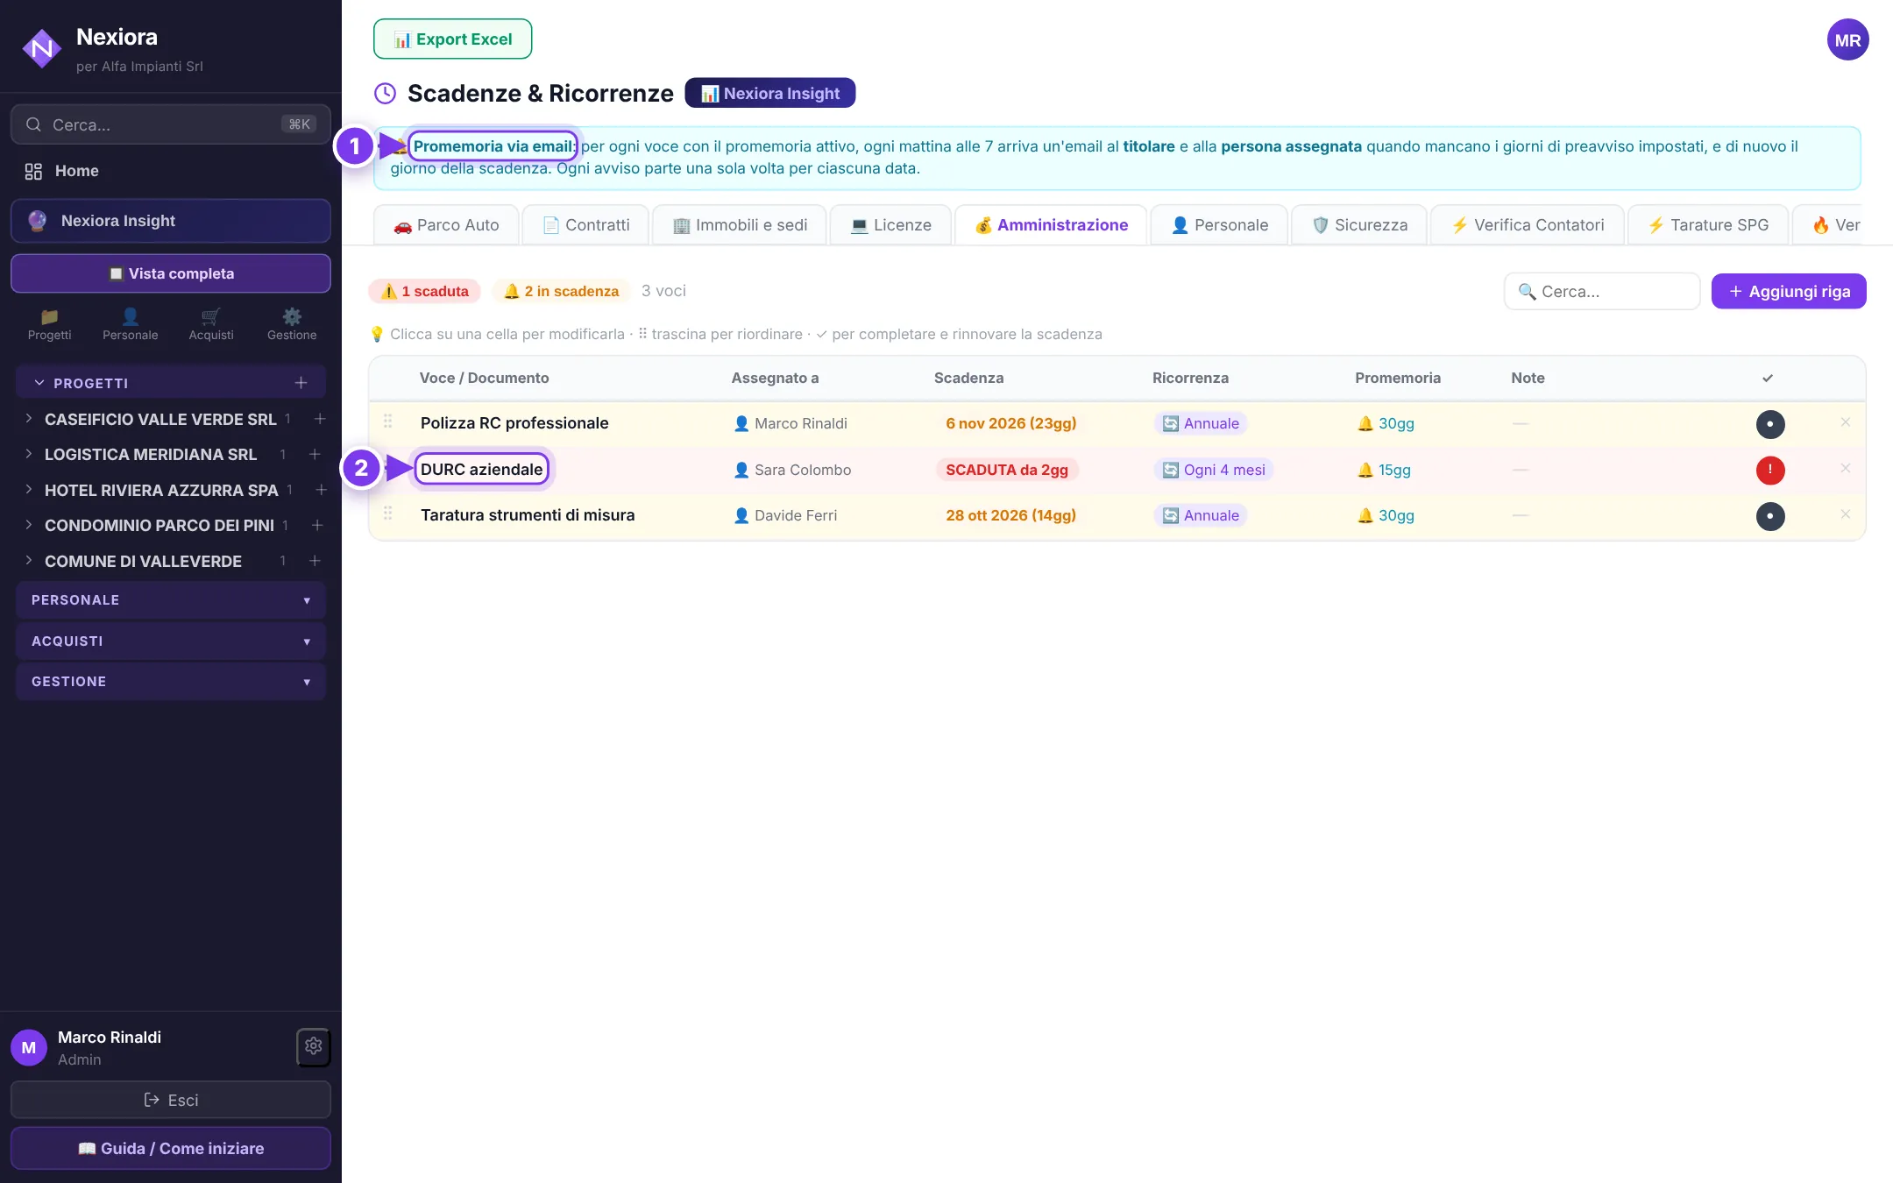The image size is (1893, 1183).
Task: Switch to Immobili e sedi tab
Action: 740,225
